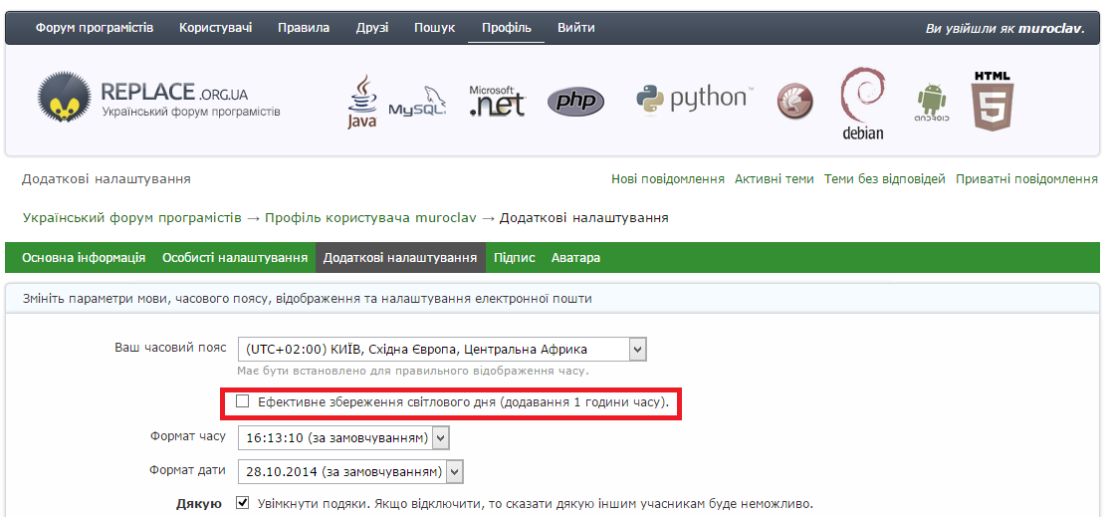Click the Вийти logout link
The image size is (1112, 517).
575,28
